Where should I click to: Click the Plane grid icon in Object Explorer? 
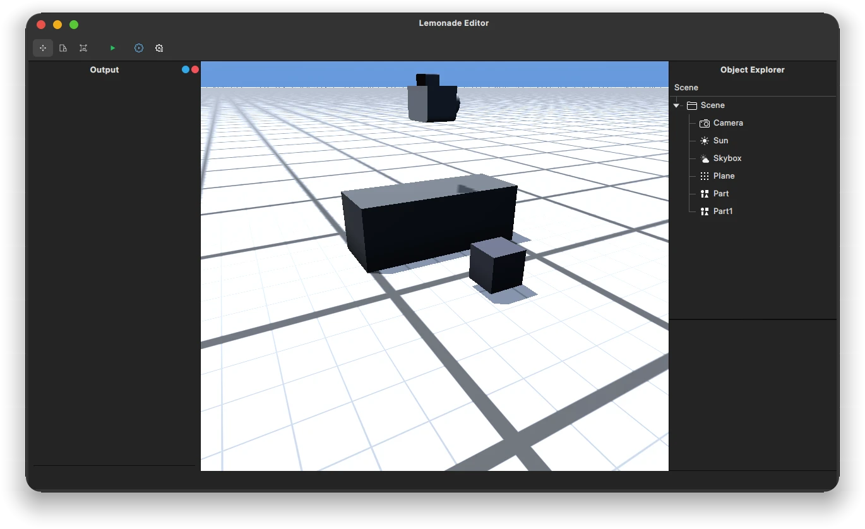pyautogui.click(x=703, y=175)
